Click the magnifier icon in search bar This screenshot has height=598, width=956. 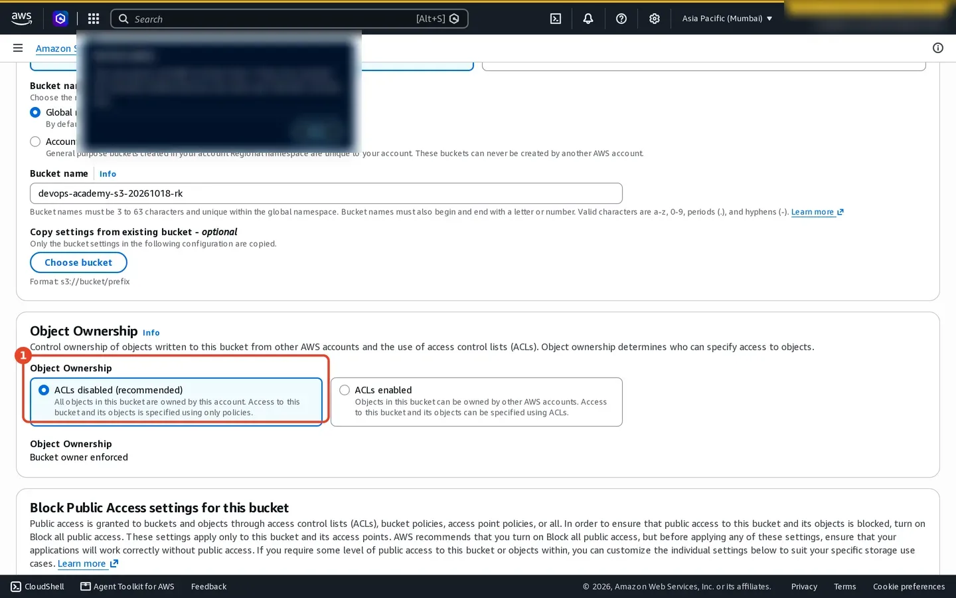pyautogui.click(x=123, y=19)
